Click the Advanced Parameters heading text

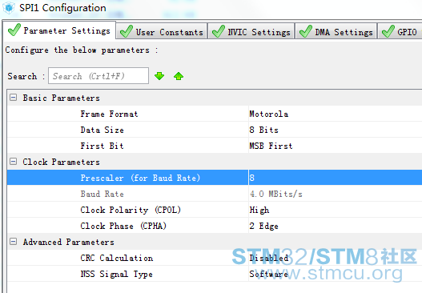[69, 242]
